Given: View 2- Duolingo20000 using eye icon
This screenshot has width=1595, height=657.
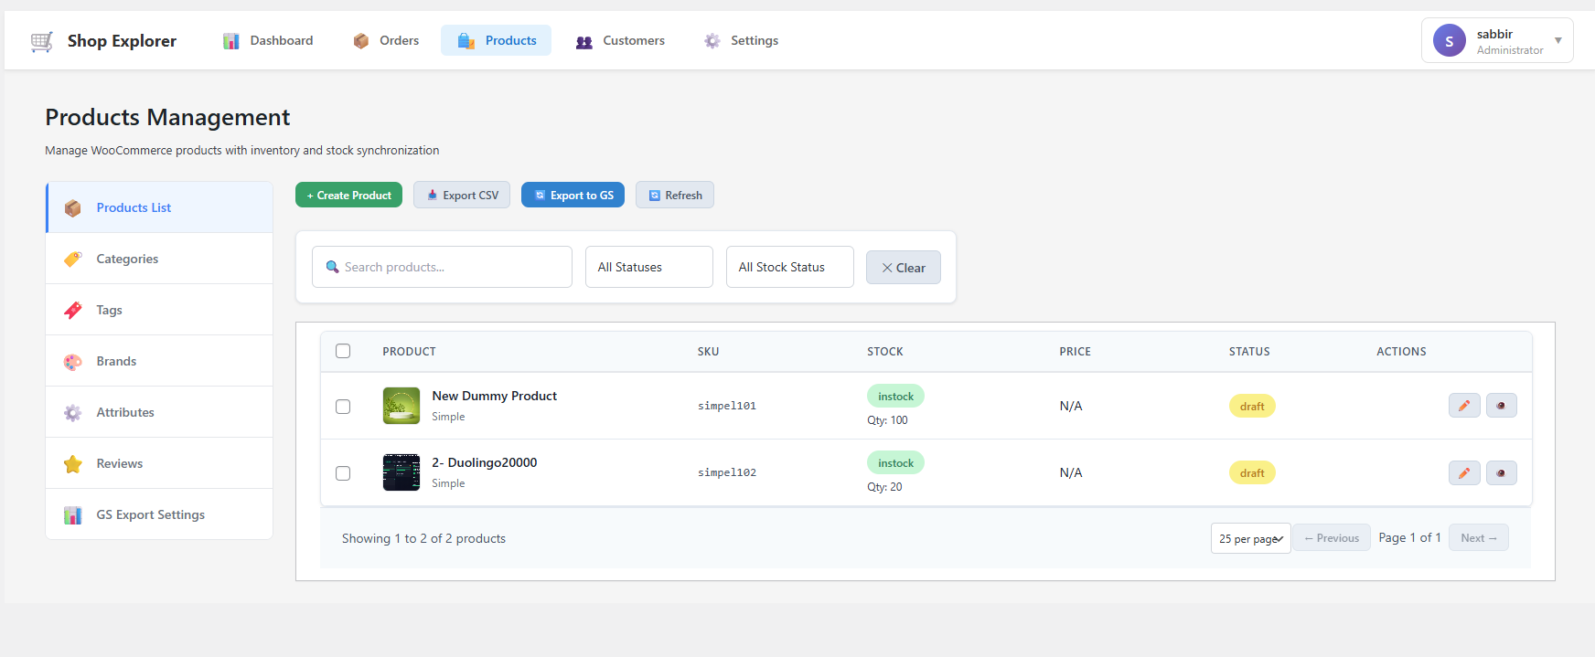Looking at the screenshot, I should coord(1501,473).
